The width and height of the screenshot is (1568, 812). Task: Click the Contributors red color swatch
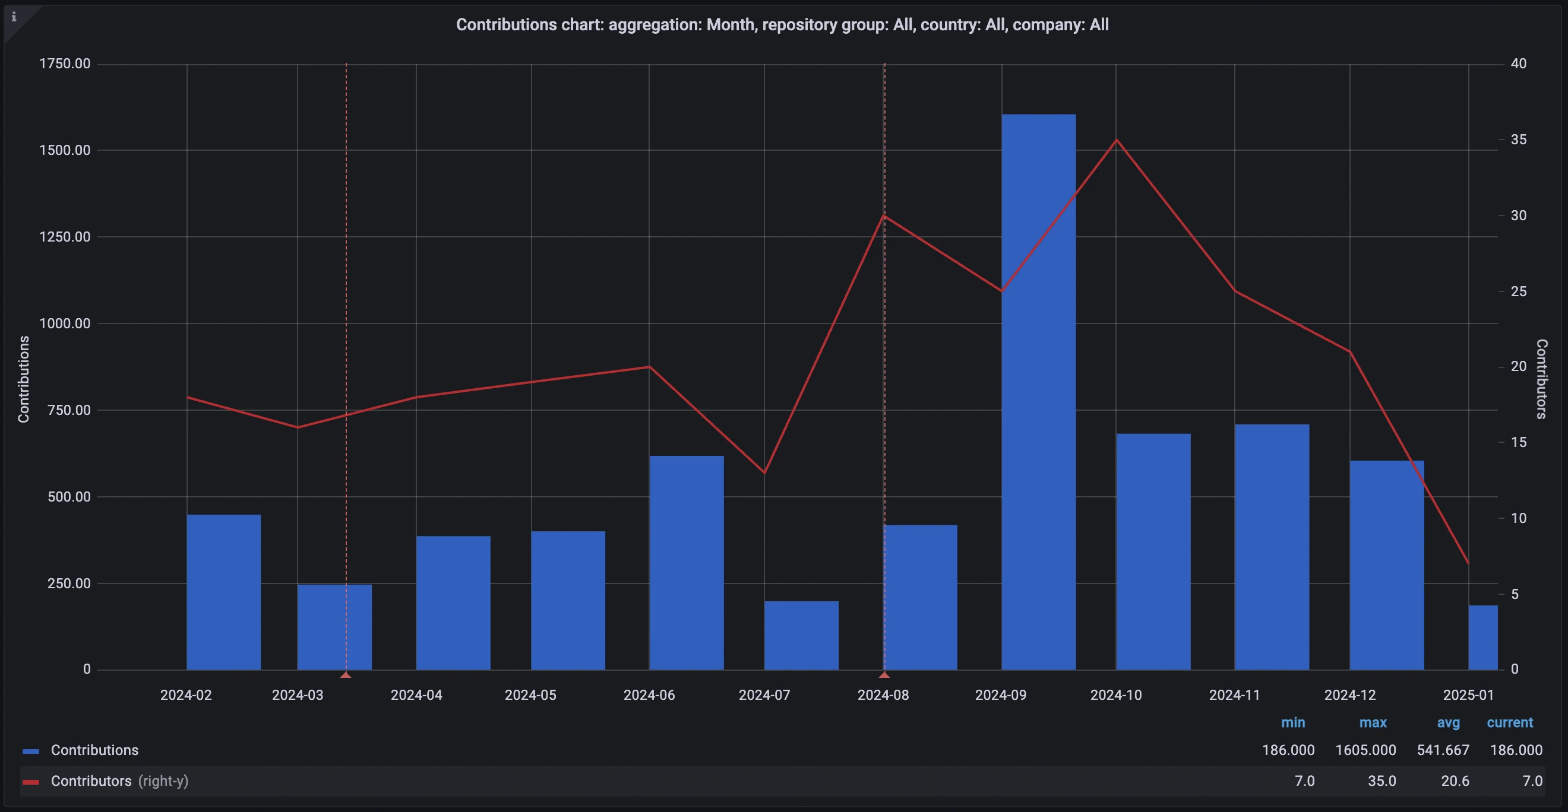tap(30, 782)
